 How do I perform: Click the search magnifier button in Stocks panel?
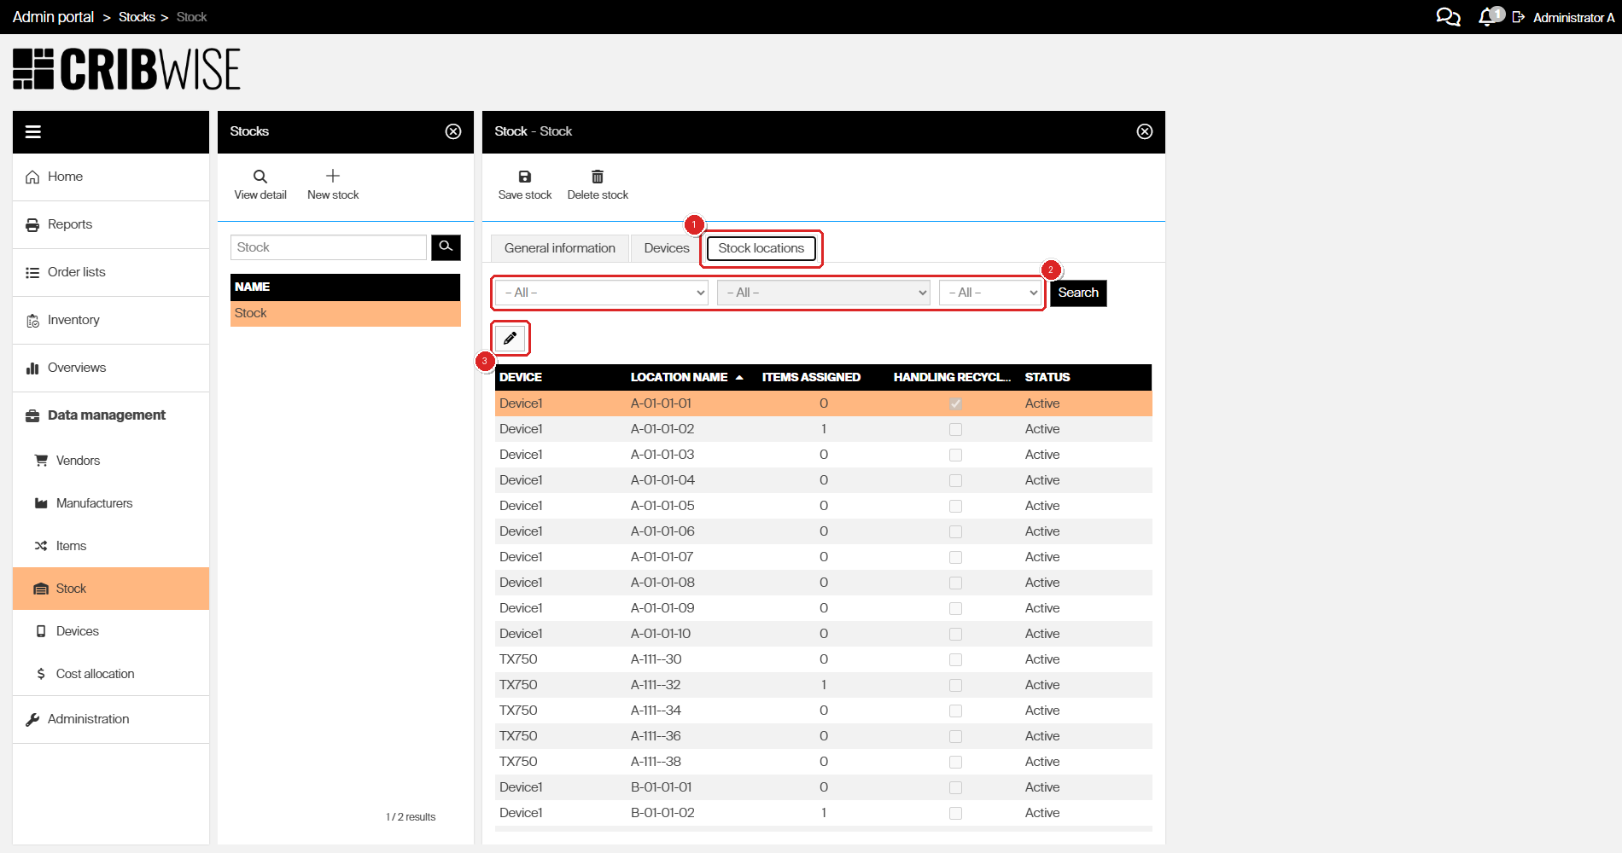click(446, 247)
